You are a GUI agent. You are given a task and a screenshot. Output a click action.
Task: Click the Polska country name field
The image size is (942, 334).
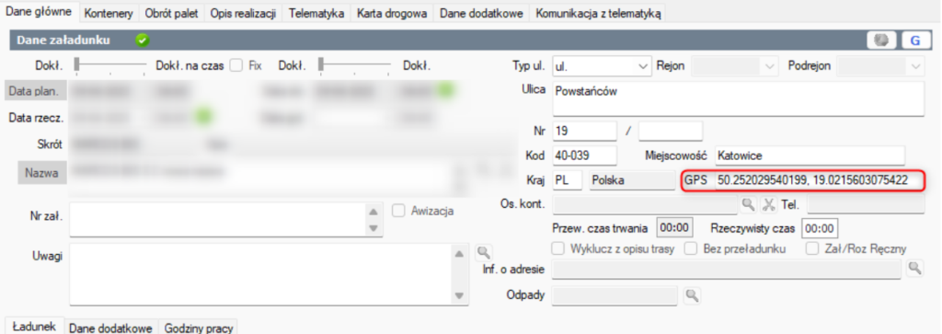[633, 180]
